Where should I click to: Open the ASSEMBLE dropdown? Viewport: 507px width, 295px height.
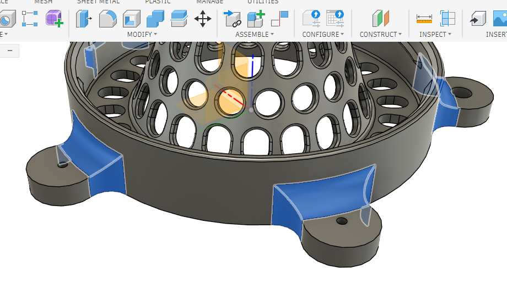(x=255, y=35)
